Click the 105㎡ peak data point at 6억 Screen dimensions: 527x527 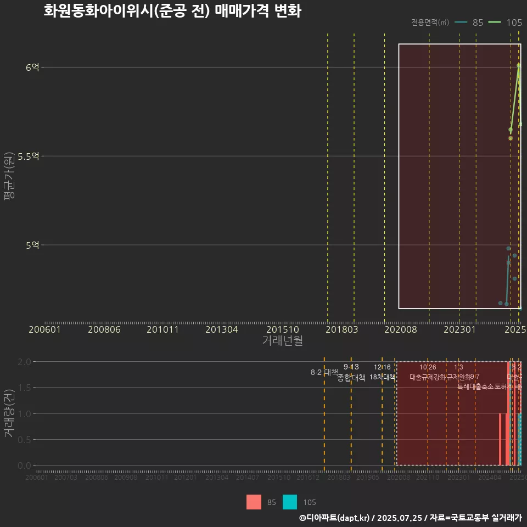pos(519,65)
